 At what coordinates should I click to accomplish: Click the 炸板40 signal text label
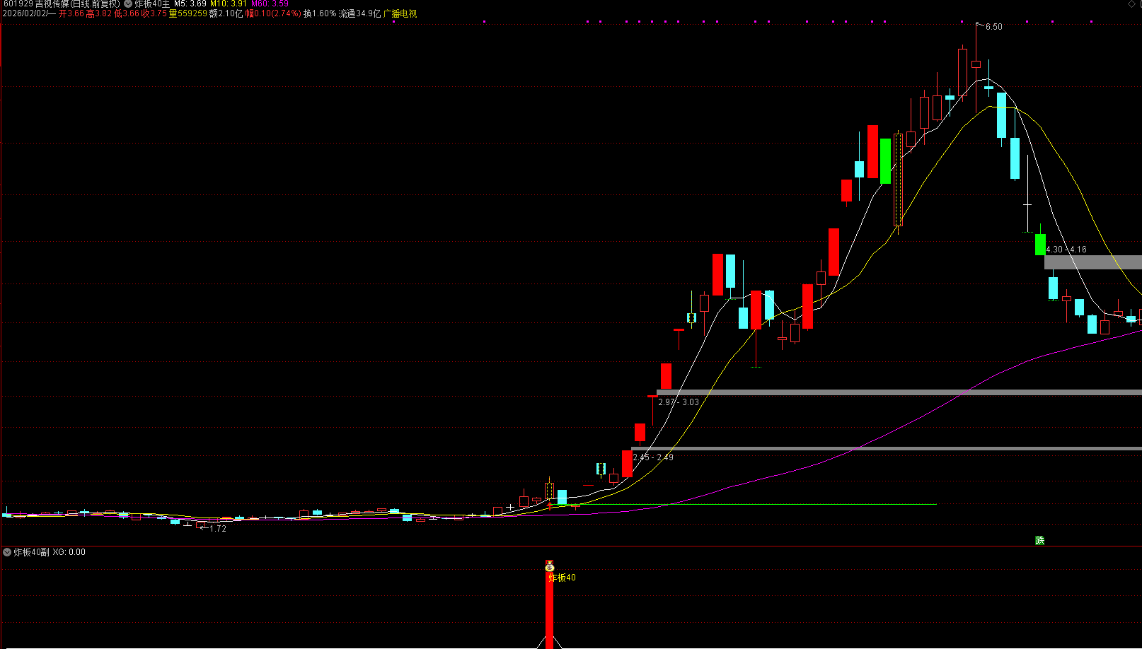click(563, 578)
